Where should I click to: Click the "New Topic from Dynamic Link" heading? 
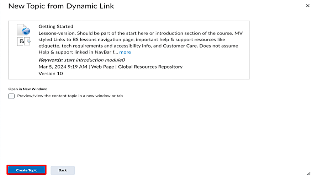(61, 6)
